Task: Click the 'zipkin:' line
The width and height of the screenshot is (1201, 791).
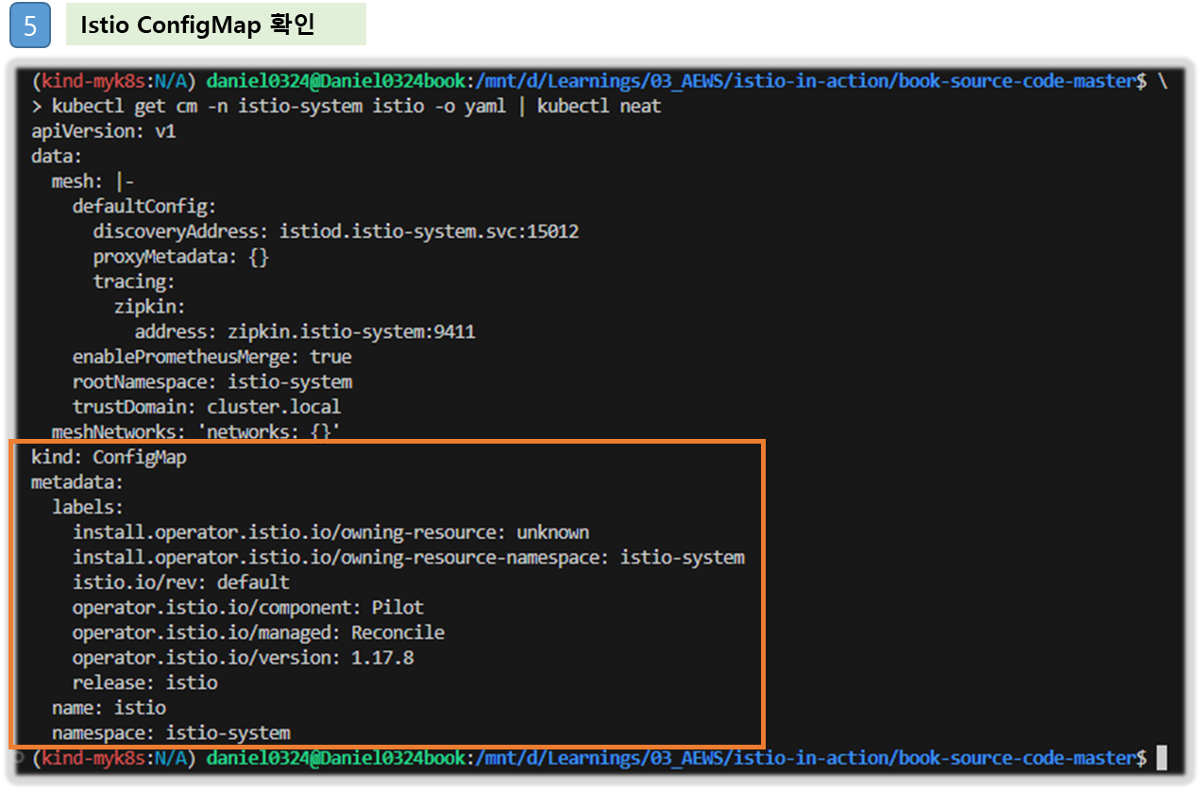Action: click(x=150, y=307)
